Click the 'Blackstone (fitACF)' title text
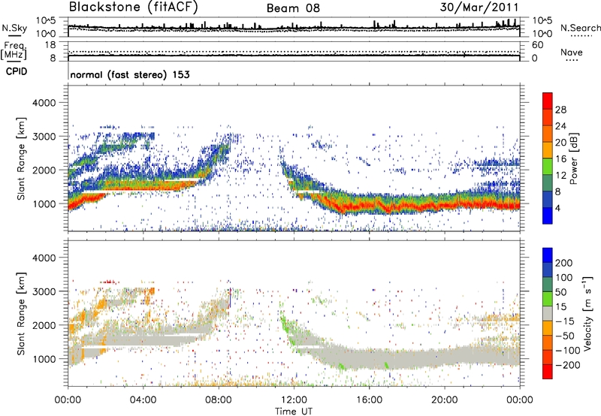Image resolution: width=601 pixels, height=416 pixels. tap(133, 8)
